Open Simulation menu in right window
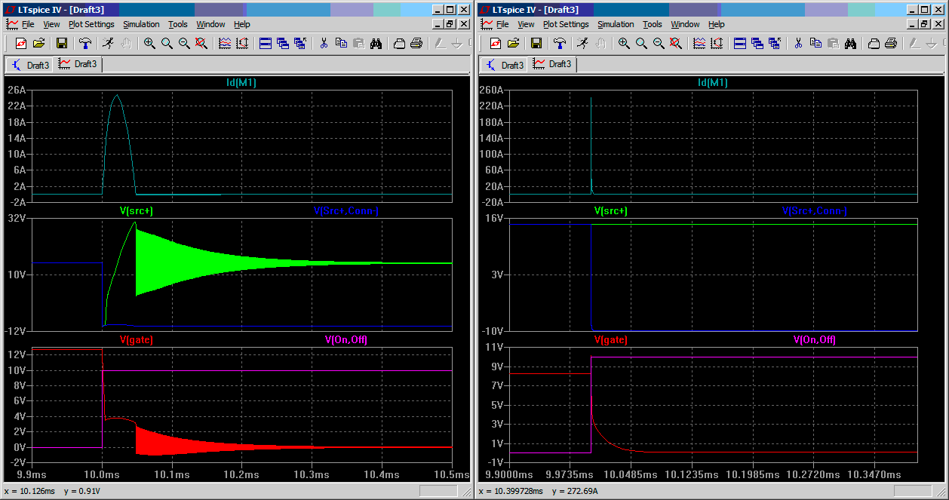This screenshot has height=500, width=949. (616, 24)
